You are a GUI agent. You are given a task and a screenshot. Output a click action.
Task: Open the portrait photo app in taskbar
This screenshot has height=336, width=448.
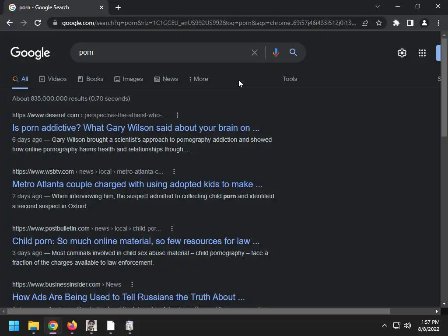coord(91,325)
